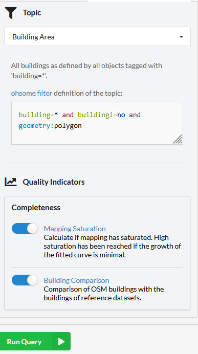
Task: Click the Building Comparison description text
Action: coord(104,294)
